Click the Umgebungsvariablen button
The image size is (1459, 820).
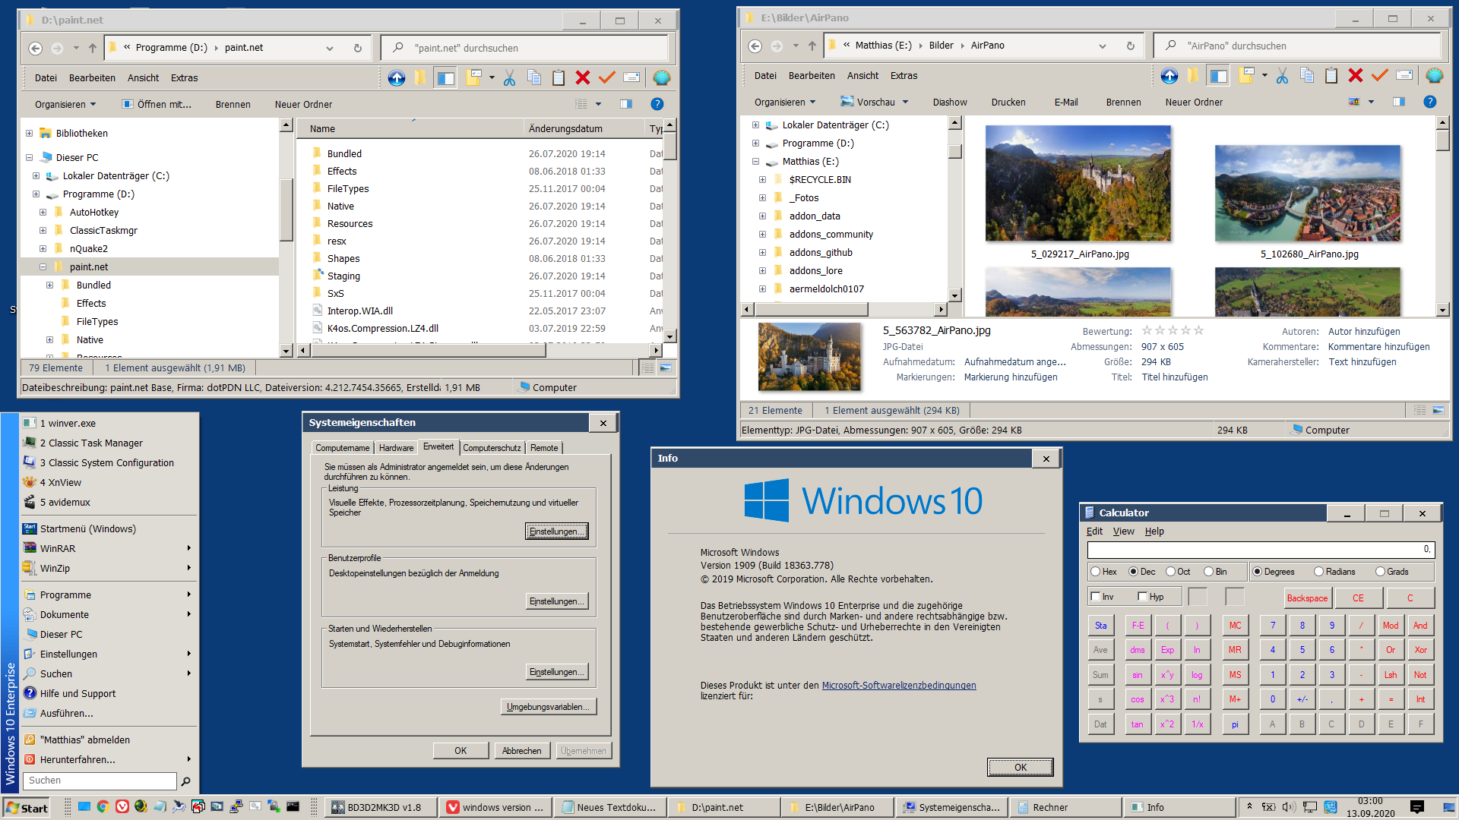549,707
